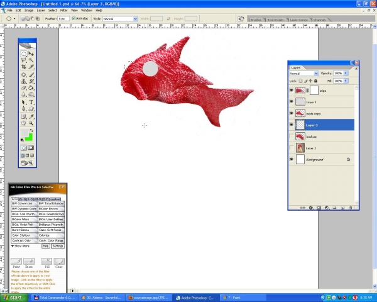Select the Move tool
377x302 pixels.
pyautogui.click(x=31, y=53)
